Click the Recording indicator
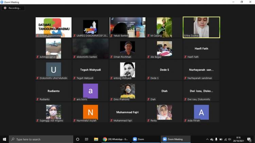Viewport: 255px width, 143px height. pyautogui.click(x=13, y=8)
